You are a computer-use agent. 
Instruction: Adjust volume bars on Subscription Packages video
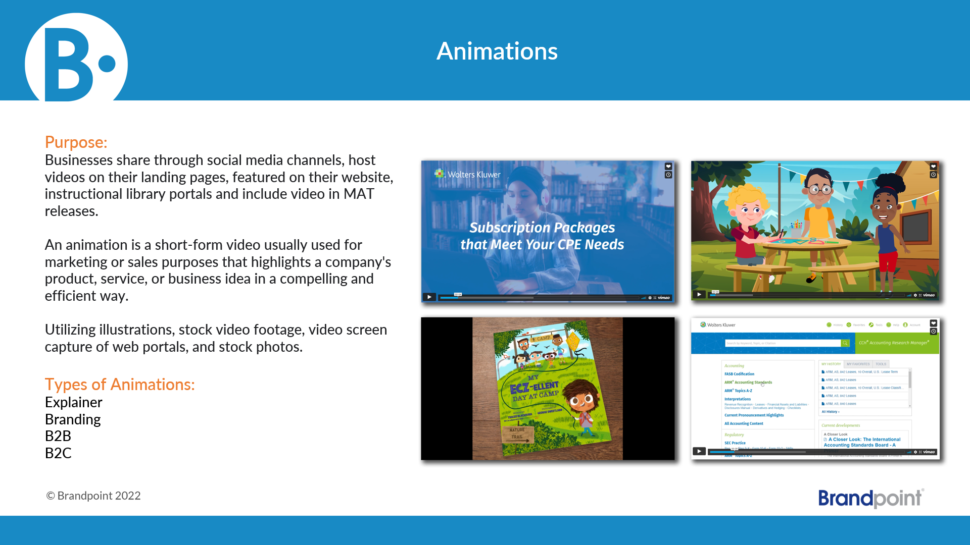(644, 298)
